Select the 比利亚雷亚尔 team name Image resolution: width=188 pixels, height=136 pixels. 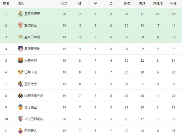pyautogui.click(x=33, y=95)
